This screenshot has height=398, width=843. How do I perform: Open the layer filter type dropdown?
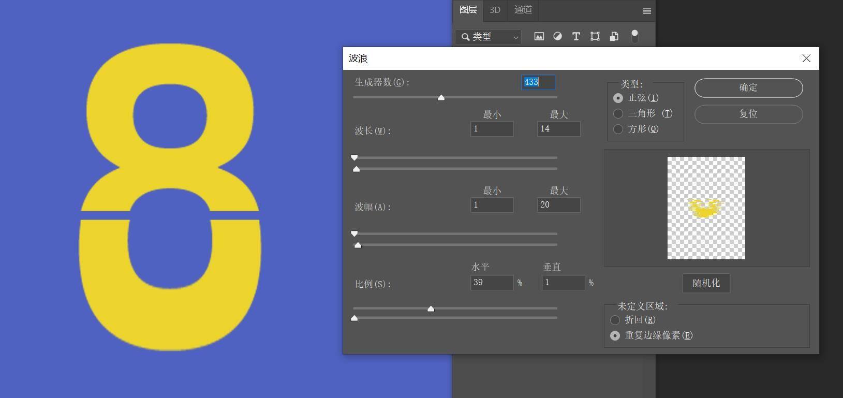coord(489,37)
